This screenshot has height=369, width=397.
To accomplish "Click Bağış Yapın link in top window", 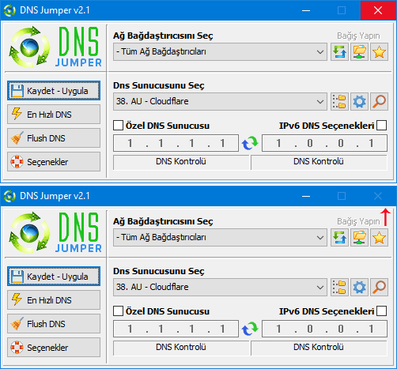I will [x=358, y=36].
